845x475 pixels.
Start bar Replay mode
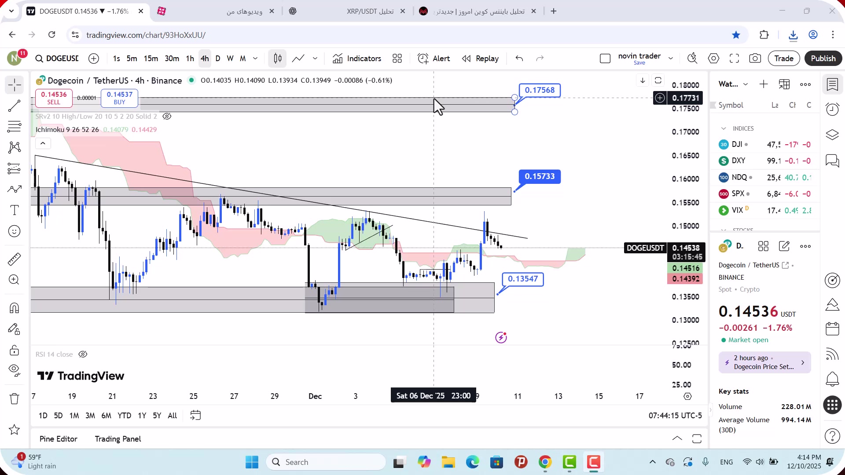click(480, 58)
